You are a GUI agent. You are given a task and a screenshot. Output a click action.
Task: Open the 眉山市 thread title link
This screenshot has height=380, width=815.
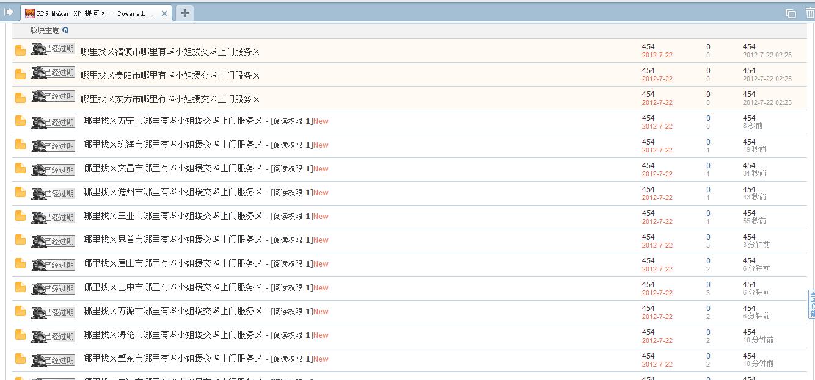point(173,263)
